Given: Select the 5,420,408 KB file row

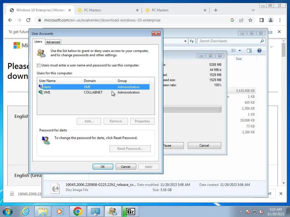Looking at the screenshot, I should tap(241, 91).
